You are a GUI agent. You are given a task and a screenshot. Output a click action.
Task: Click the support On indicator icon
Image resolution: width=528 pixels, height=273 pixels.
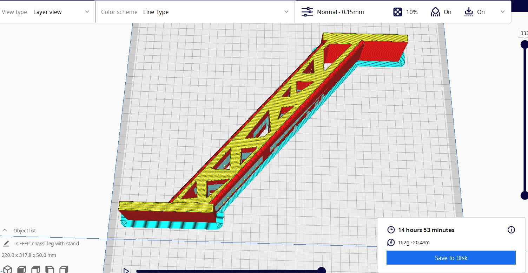[435, 12]
